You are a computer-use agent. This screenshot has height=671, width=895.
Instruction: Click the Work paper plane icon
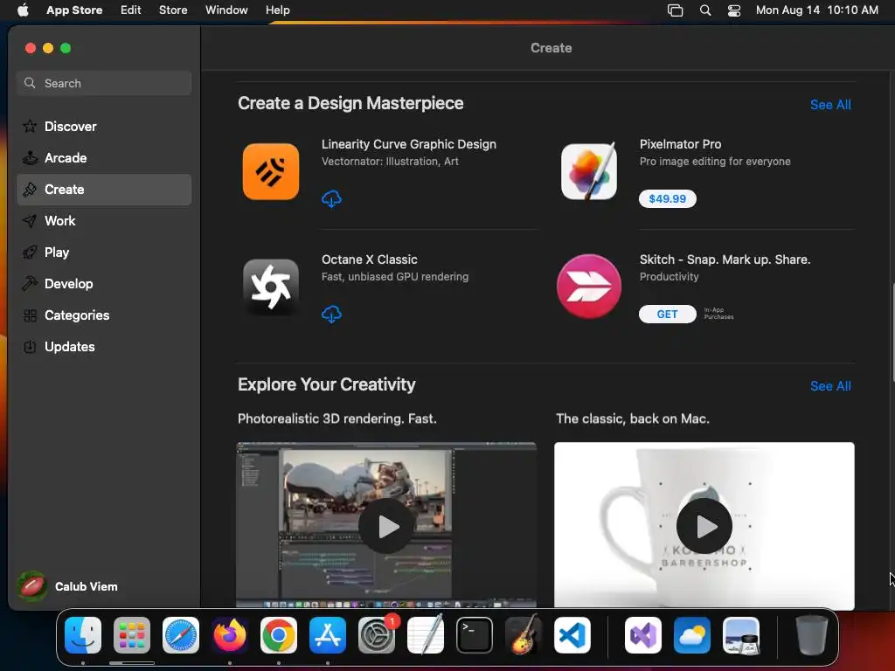point(30,221)
